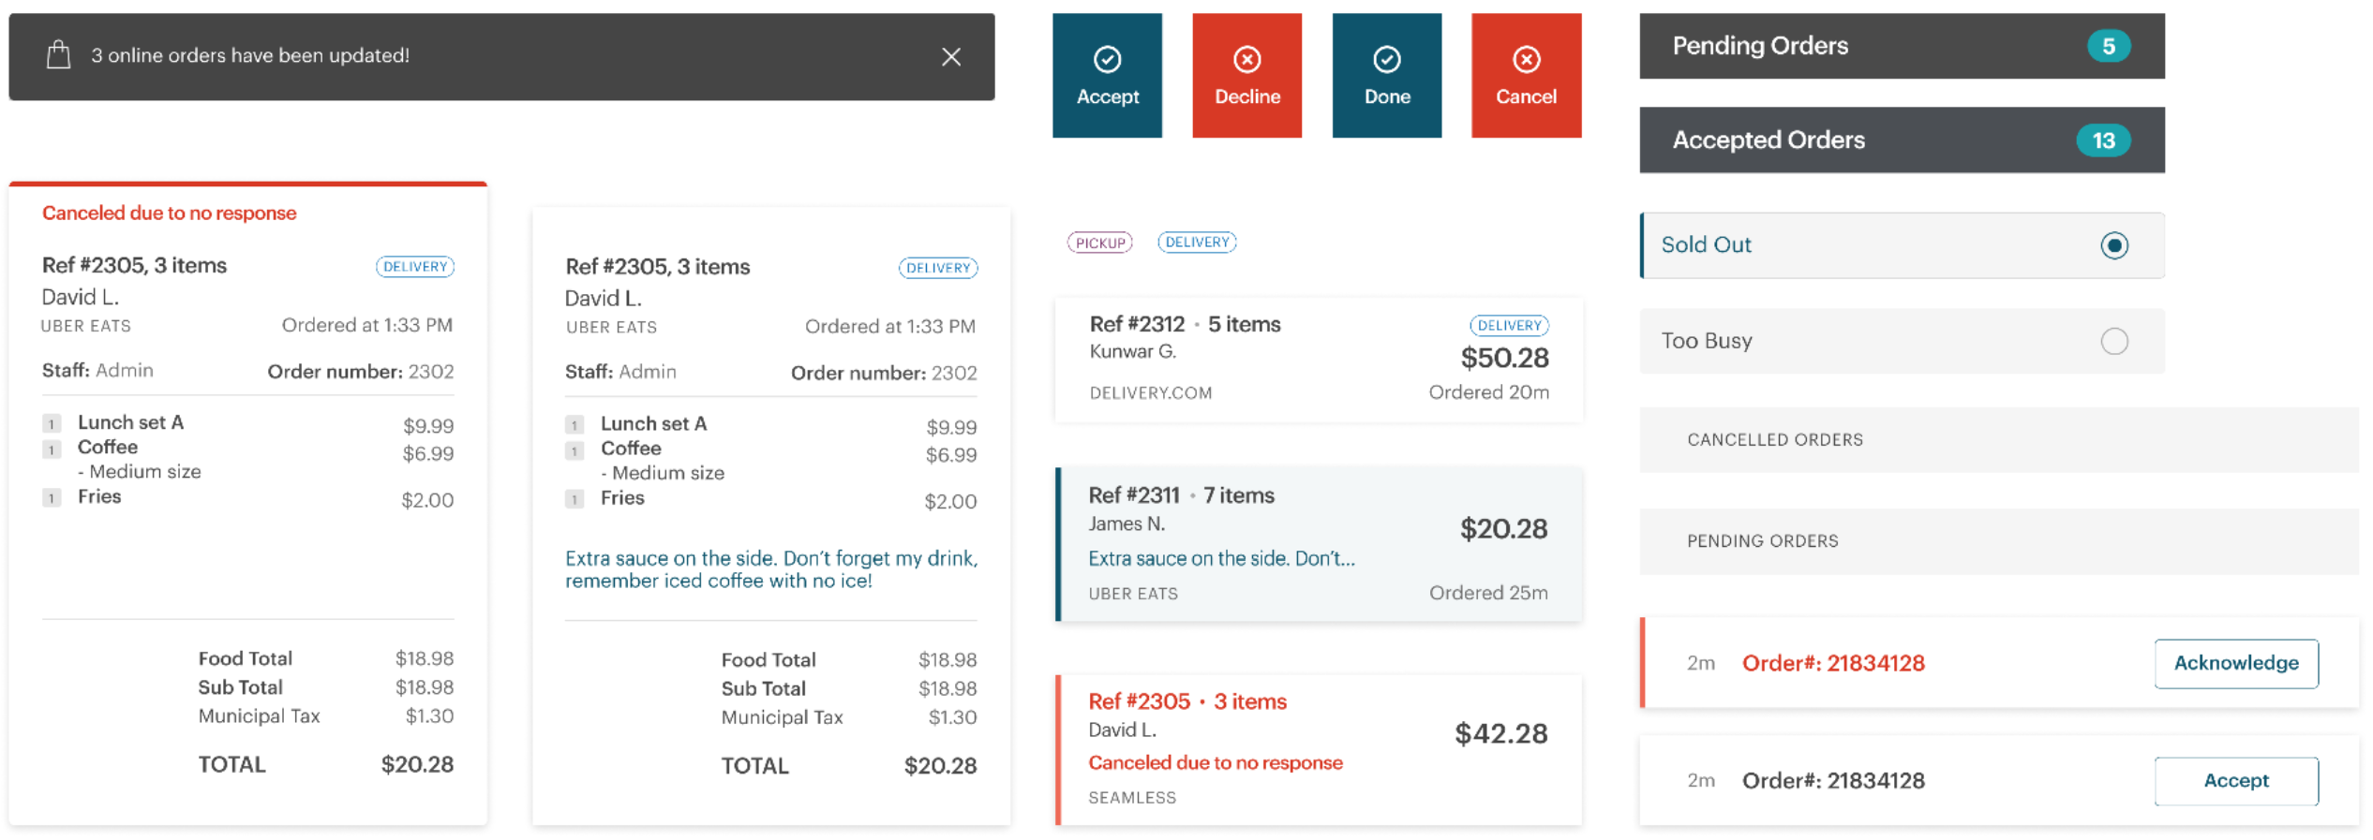
Task: Click the red Decline button
Action: (x=1246, y=76)
